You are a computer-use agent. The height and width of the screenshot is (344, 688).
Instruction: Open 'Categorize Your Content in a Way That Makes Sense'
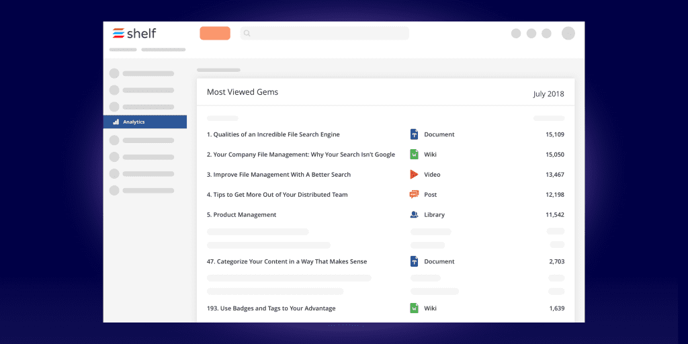click(x=287, y=261)
